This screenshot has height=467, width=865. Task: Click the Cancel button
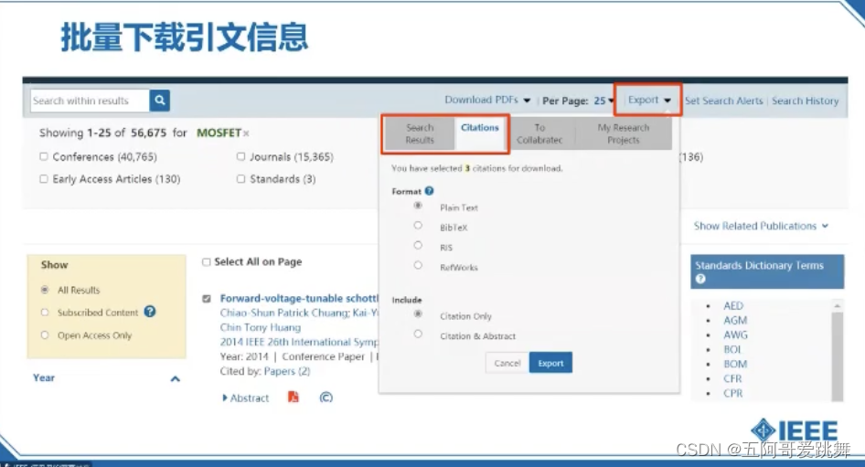coord(507,363)
